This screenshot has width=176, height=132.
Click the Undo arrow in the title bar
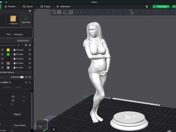(1, 2)
